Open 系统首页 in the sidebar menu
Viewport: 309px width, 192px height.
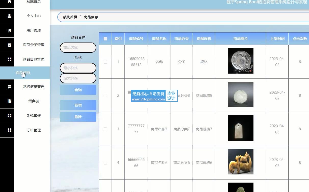(34, 2)
